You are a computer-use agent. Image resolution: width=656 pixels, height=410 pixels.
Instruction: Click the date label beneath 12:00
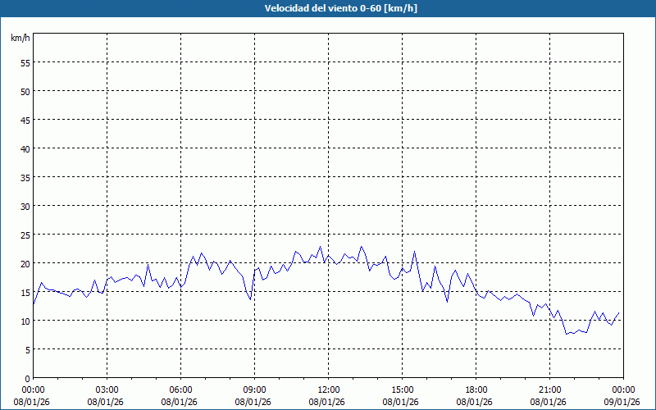(x=328, y=401)
